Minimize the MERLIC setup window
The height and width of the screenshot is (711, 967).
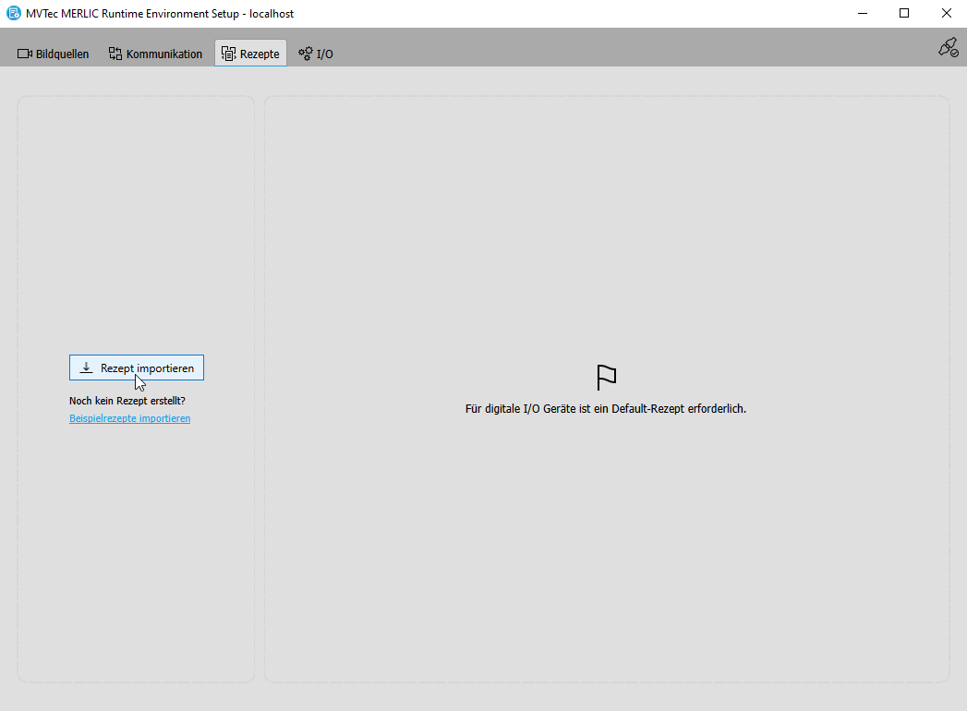click(x=862, y=14)
